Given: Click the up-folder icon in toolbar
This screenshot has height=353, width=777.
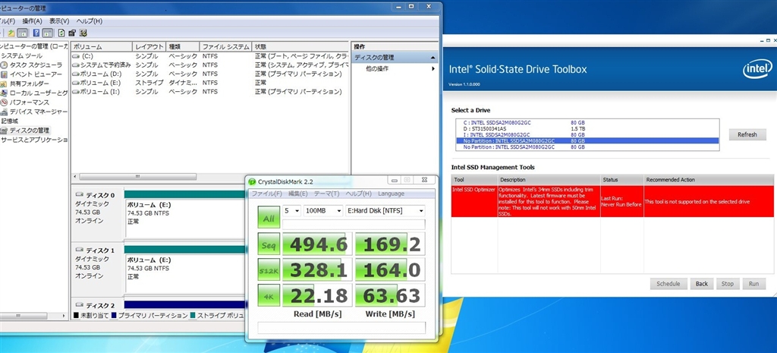Looking at the screenshot, I should (x=11, y=33).
